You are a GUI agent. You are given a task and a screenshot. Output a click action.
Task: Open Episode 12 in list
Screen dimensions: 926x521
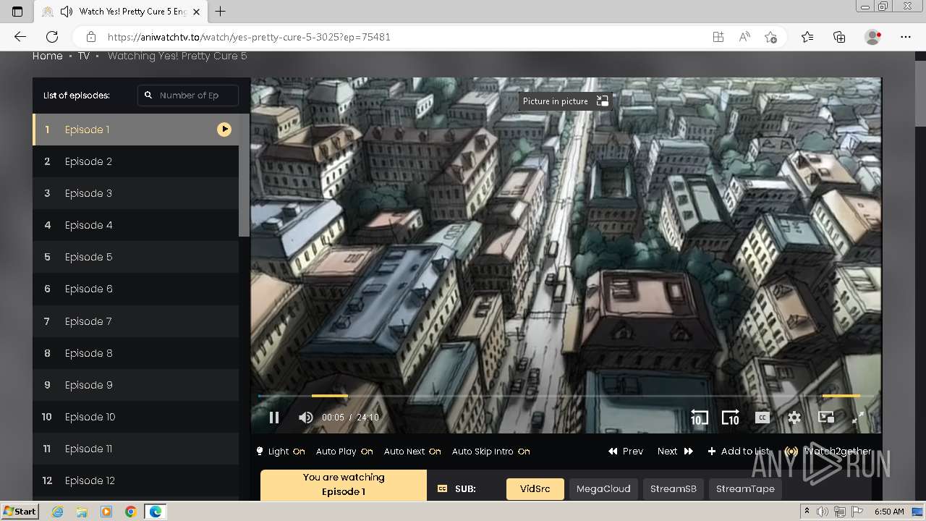(135, 480)
